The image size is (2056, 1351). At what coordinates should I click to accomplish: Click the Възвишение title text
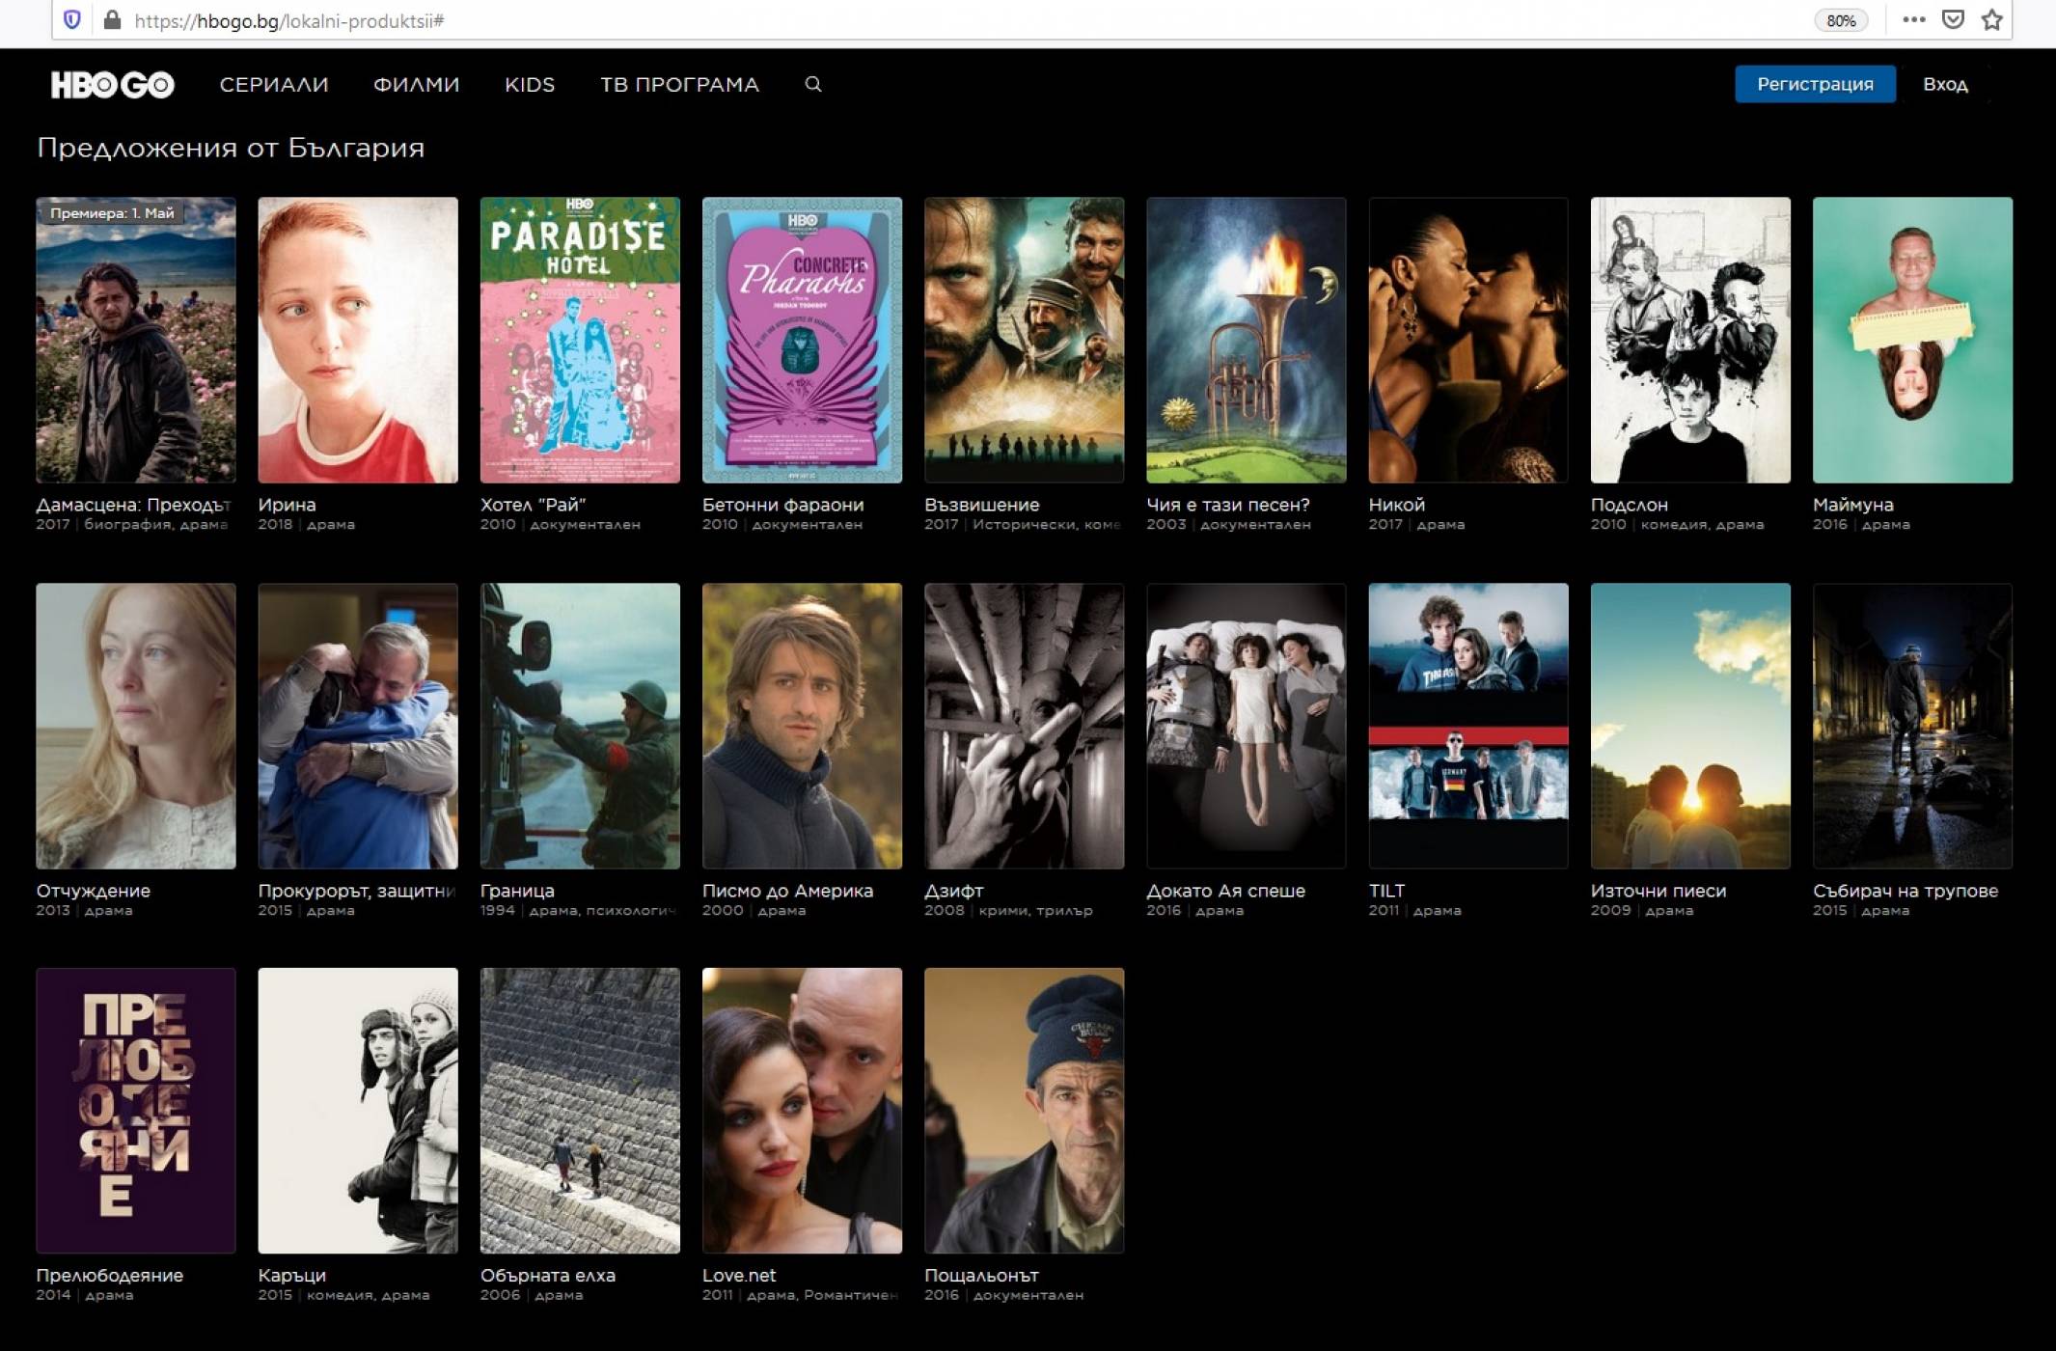[981, 505]
